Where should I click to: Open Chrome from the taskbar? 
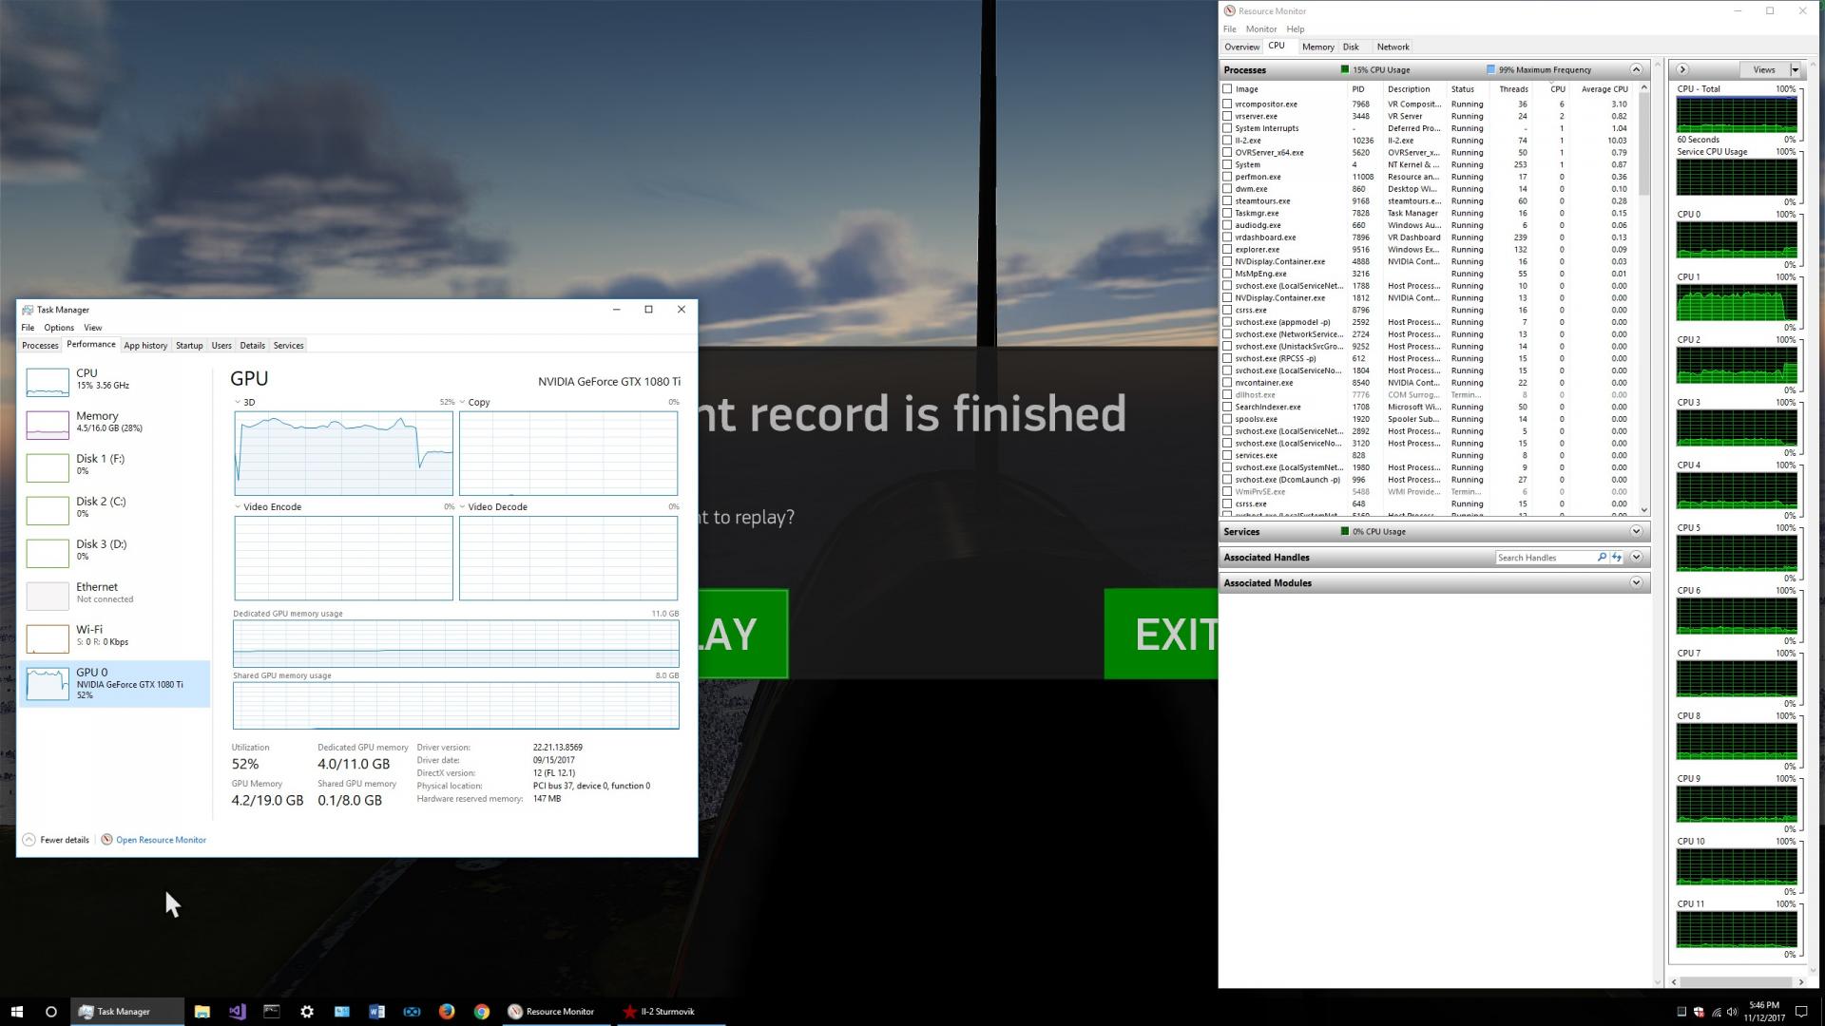(482, 1012)
